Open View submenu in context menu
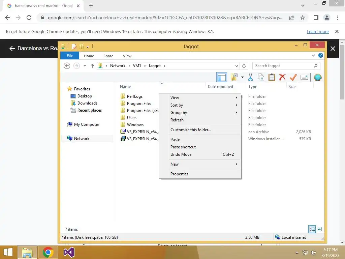 pos(200,97)
